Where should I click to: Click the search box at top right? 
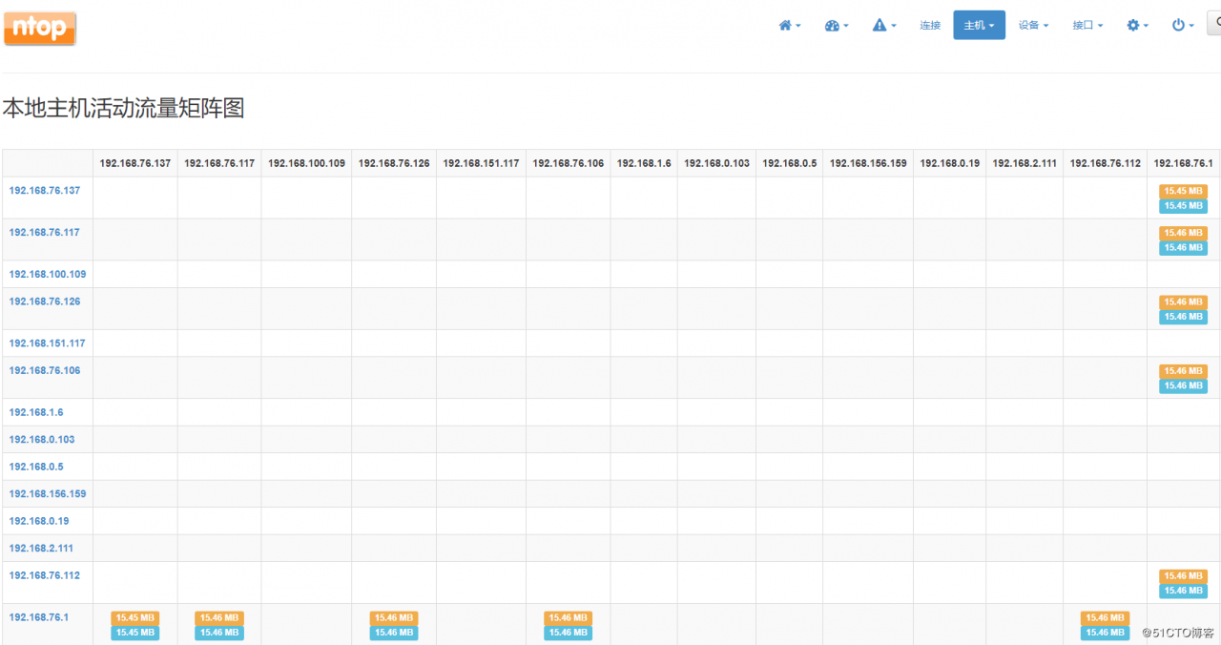pos(1213,25)
